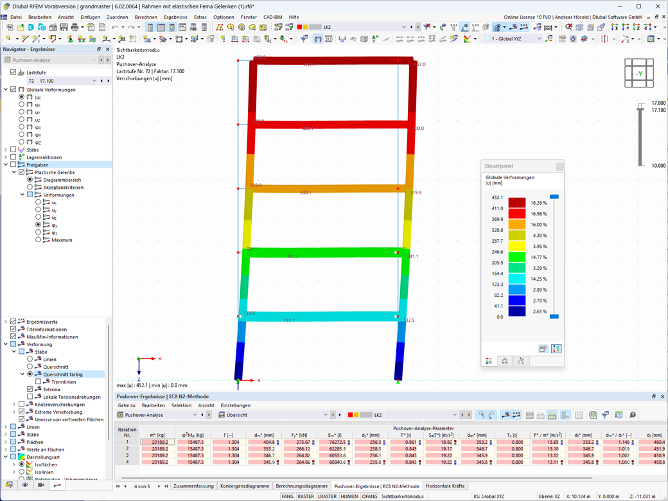Screen dimensions: 668x501
Task: Open the Berechnen menu
Action: (146, 17)
